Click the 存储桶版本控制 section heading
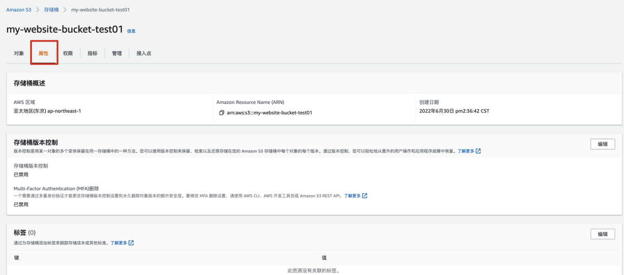The image size is (624, 275). [x=35, y=142]
